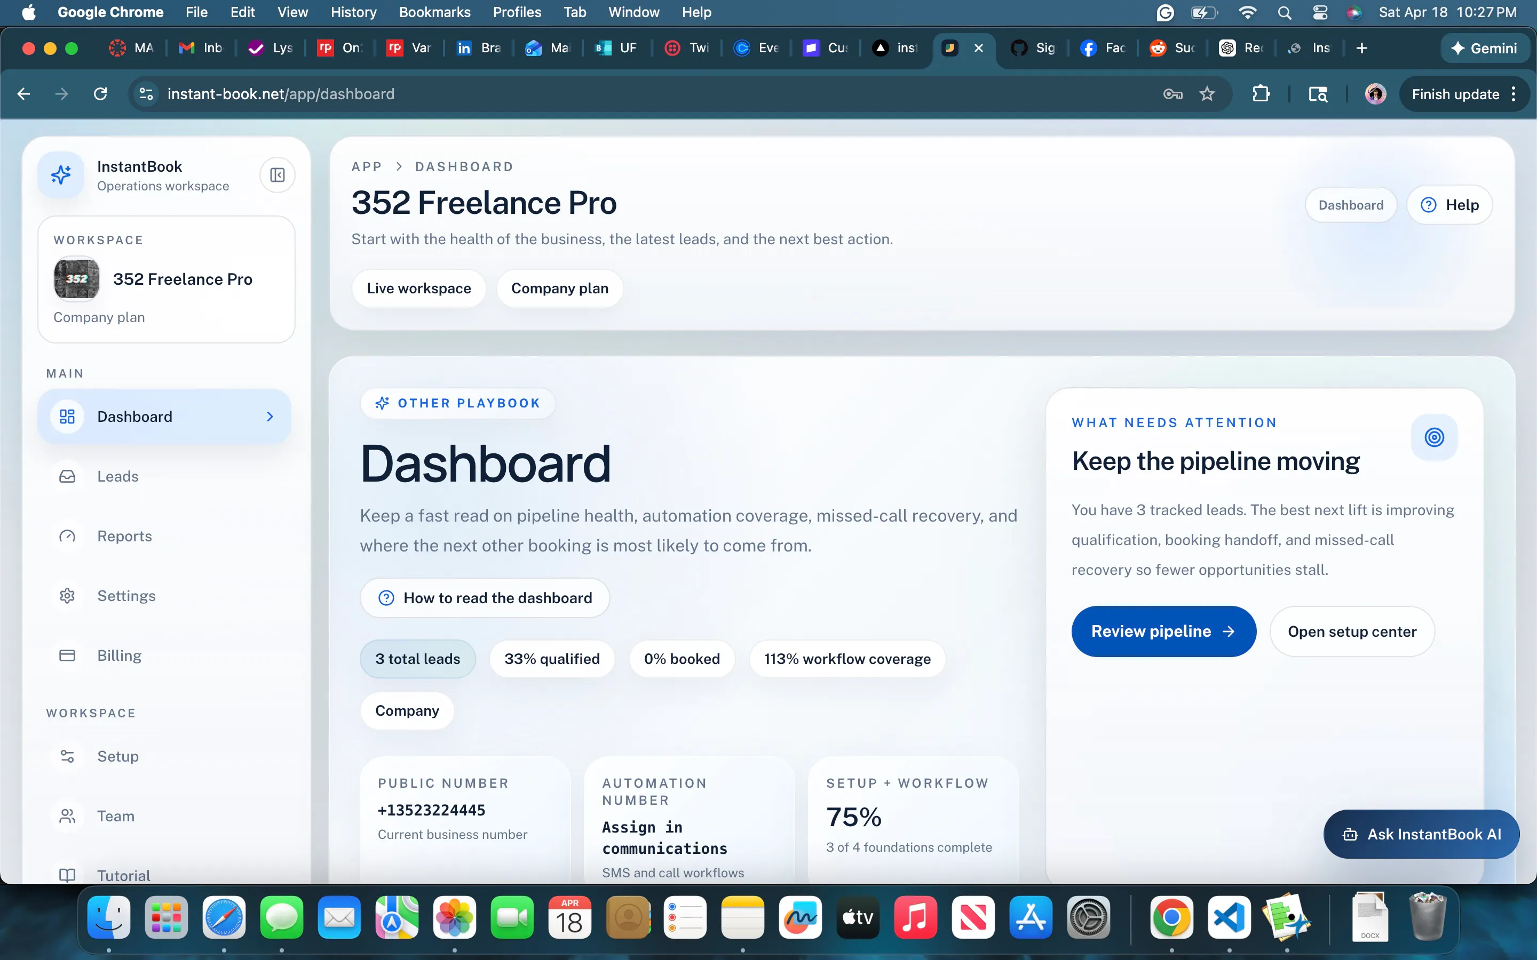Close the current InstantBook tab
Screen dimensions: 1537x960
click(979, 48)
